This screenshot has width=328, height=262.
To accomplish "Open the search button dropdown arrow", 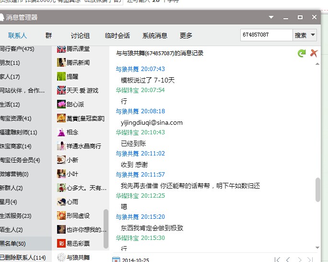I will tap(313, 35).
